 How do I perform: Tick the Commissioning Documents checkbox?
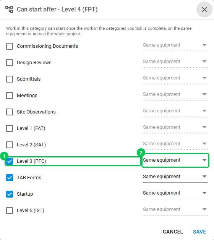tap(10, 46)
